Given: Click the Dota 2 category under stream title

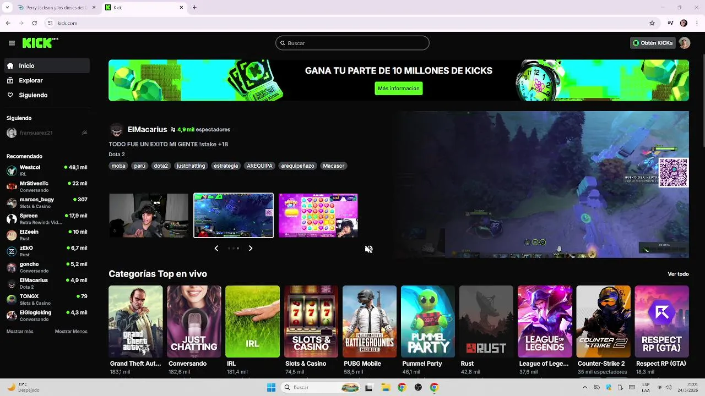Looking at the screenshot, I should coord(117,155).
